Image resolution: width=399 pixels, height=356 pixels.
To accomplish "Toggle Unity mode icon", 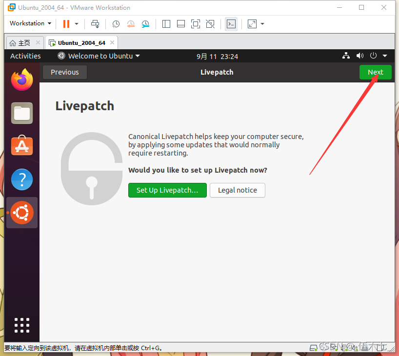I will coord(210,24).
